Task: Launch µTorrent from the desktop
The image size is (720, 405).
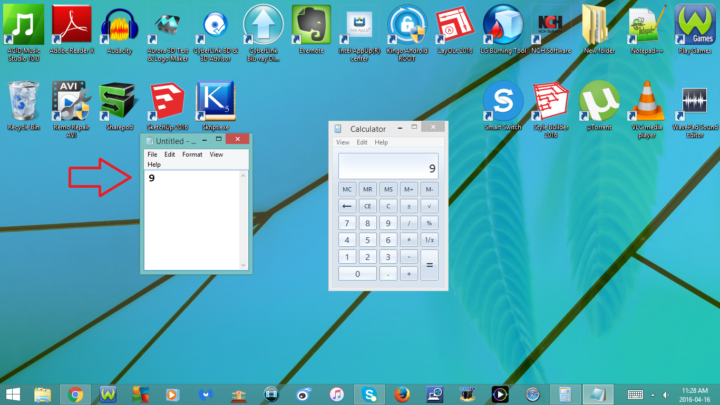Action: coord(599,100)
